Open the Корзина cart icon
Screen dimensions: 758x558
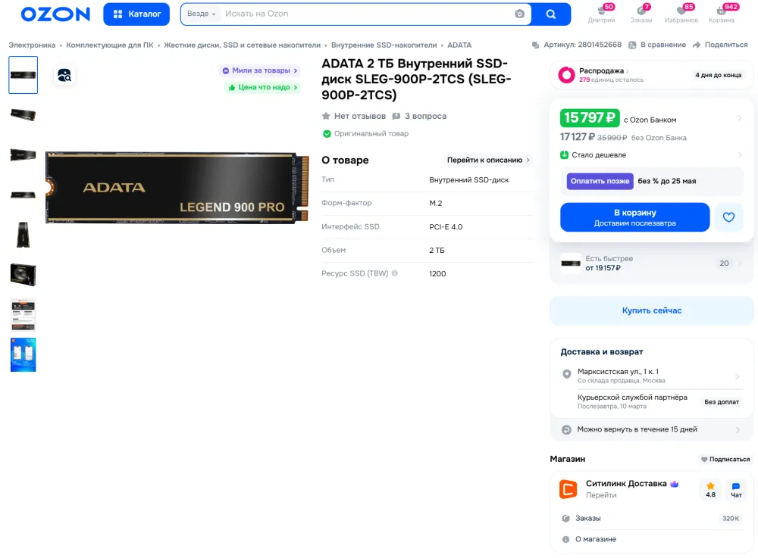point(722,14)
